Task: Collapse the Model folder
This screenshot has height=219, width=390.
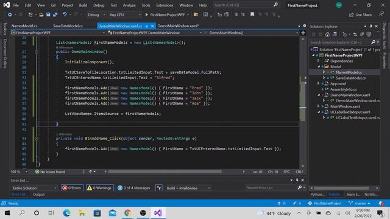Action: click(x=319, y=66)
